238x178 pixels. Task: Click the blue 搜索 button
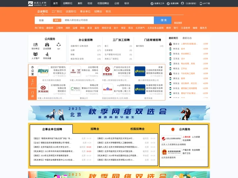tap(163, 20)
